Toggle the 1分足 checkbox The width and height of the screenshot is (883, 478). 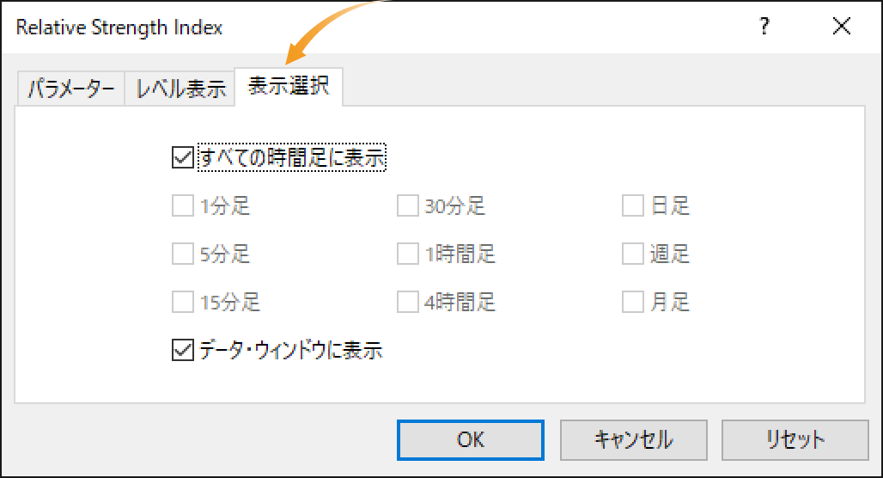[x=182, y=205]
